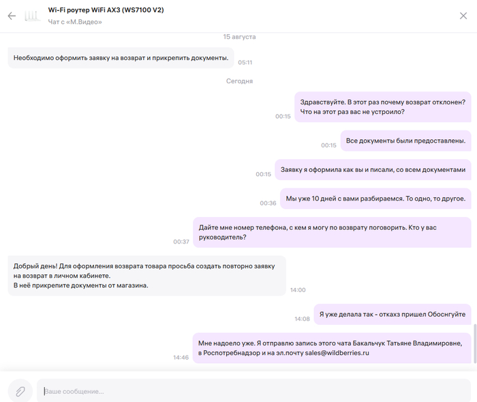
Task: Click the back arrow in chat header
Action: click(12, 16)
